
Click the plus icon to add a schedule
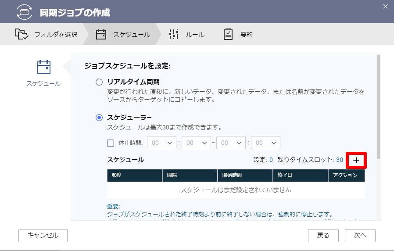pyautogui.click(x=356, y=160)
